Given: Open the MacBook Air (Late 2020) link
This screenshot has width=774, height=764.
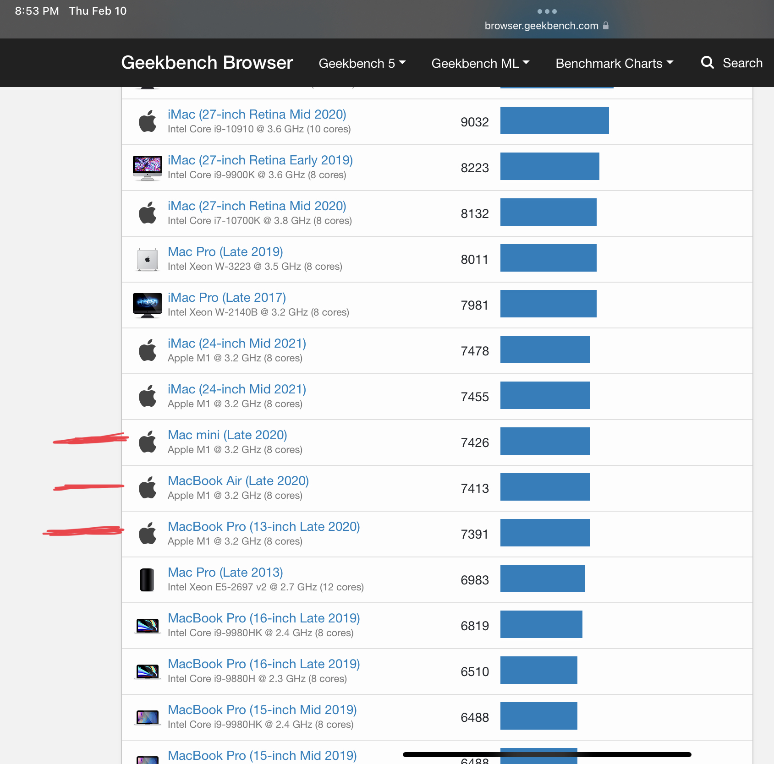Looking at the screenshot, I should 238,481.
